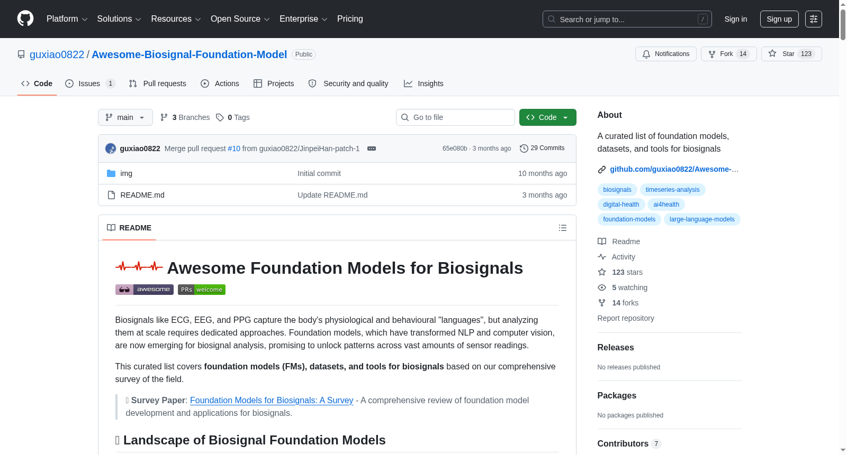Click the biosignals topic tag
Image resolution: width=847 pixels, height=455 pixels.
[x=617, y=190]
